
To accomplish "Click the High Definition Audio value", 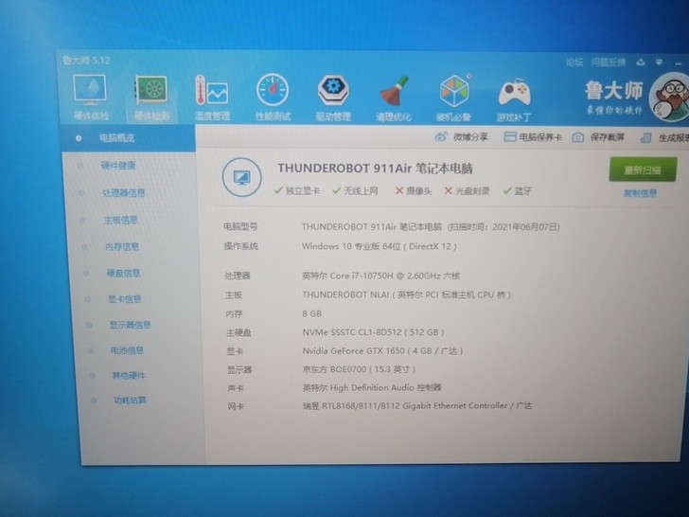I will (372, 387).
